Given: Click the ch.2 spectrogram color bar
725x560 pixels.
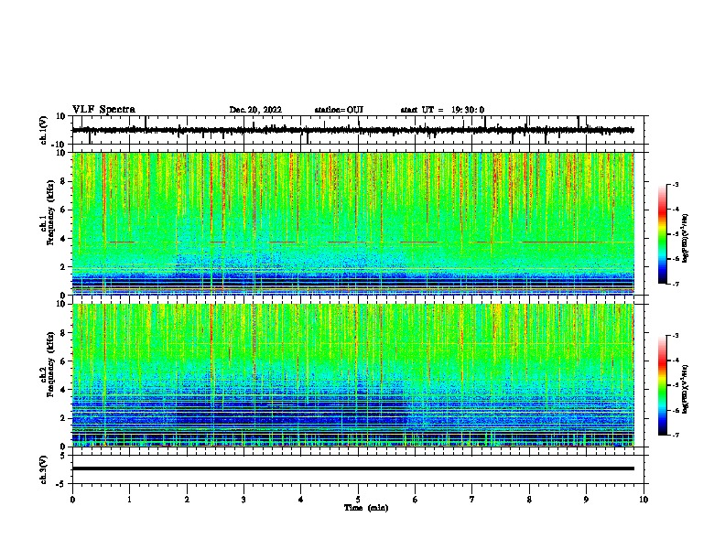Looking at the screenshot, I should point(662,385).
